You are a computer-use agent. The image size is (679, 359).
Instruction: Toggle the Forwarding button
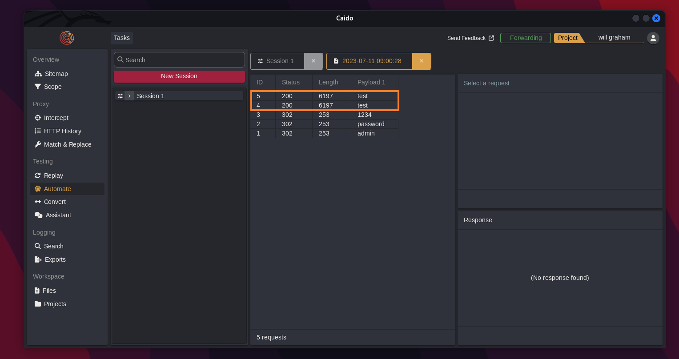[526, 38]
